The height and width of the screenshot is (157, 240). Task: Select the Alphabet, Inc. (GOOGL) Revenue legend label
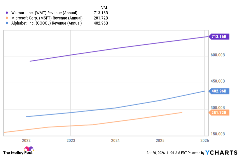(47, 23)
